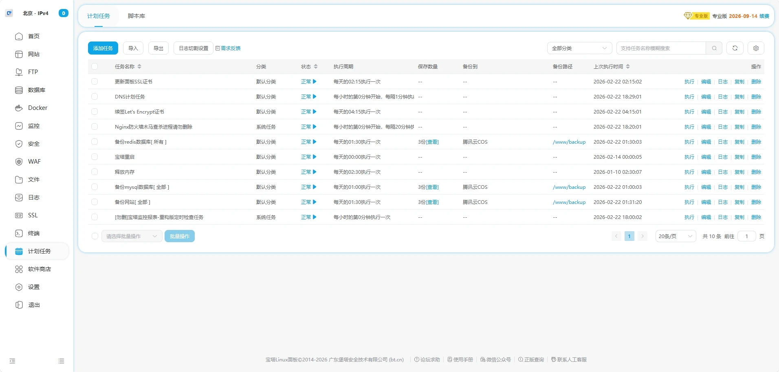Switch to the 脚本库 tab
The width and height of the screenshot is (779, 372).
coord(136,16)
